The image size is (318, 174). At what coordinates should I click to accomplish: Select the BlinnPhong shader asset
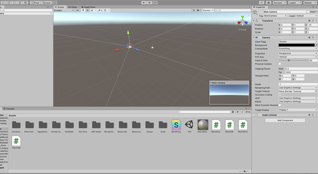click(x=176, y=125)
